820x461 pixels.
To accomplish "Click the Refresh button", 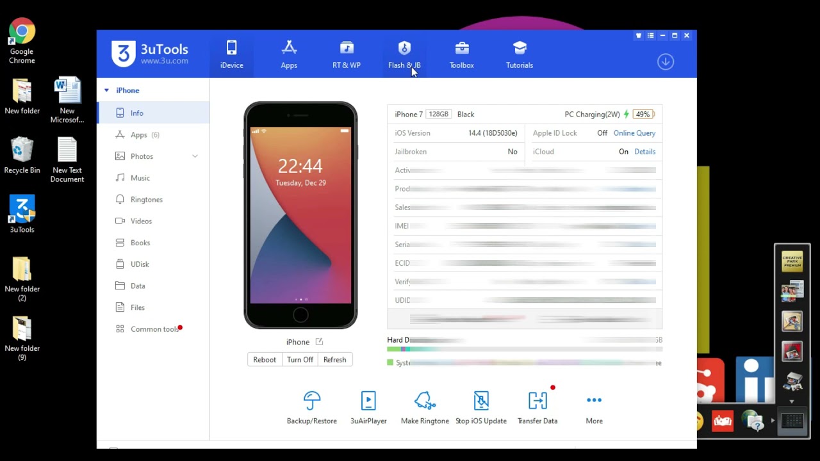I will 334,360.
